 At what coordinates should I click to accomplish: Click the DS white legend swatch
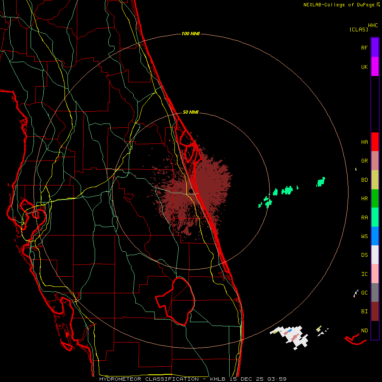click(375, 255)
